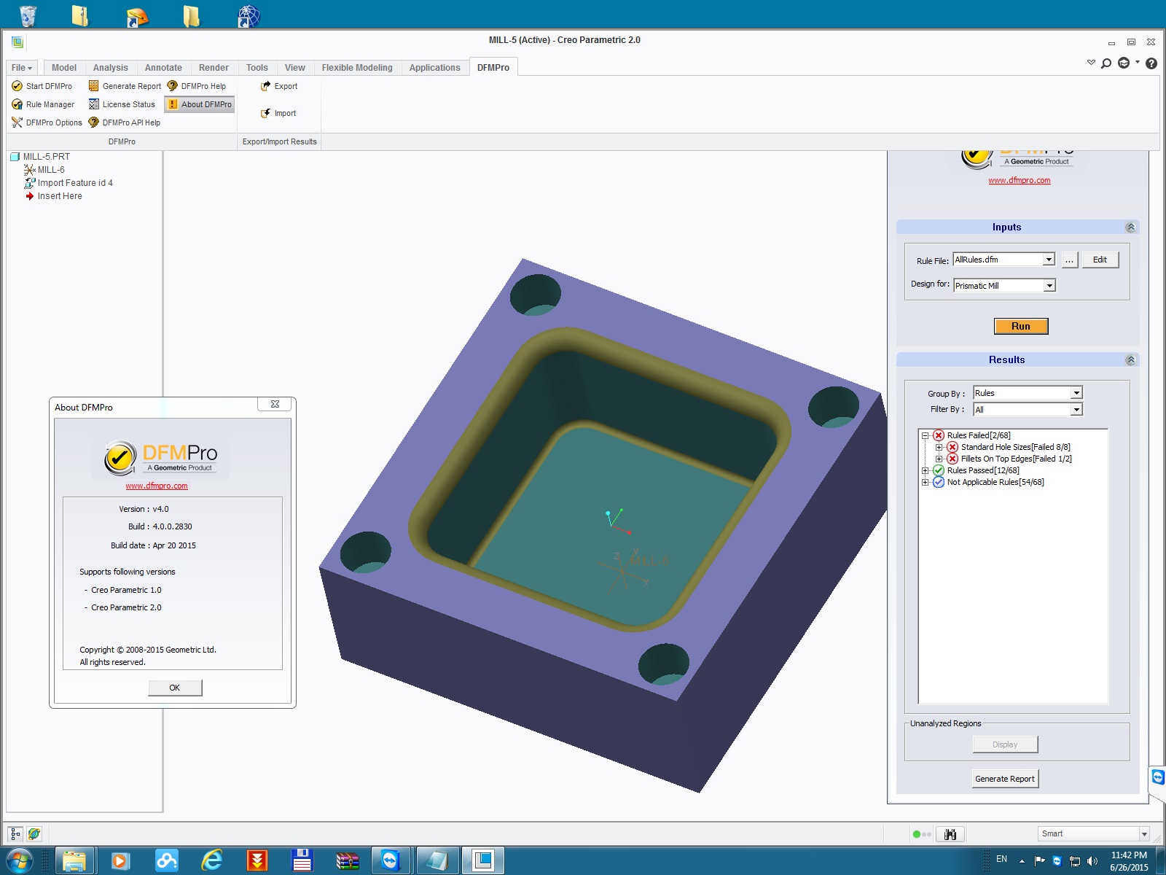Collapse the Results section
The image size is (1166, 875).
point(1130,360)
